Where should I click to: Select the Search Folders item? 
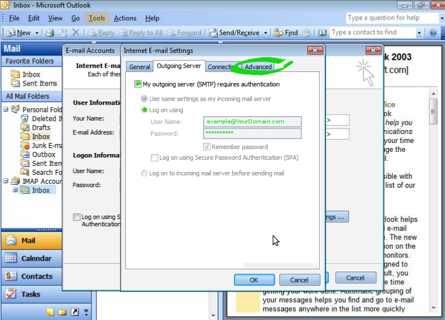coord(42,173)
